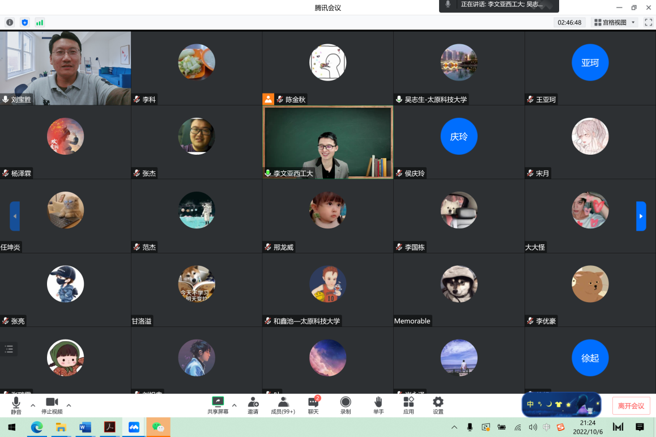This screenshot has width=656, height=437.
Task: Start 录制 recording
Action: tap(346, 405)
